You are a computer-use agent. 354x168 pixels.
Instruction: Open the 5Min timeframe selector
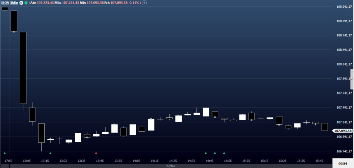[14, 3]
